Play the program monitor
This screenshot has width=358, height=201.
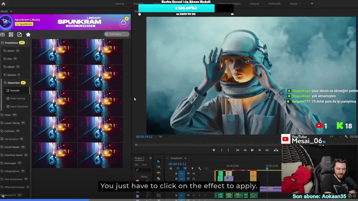(x=252, y=150)
